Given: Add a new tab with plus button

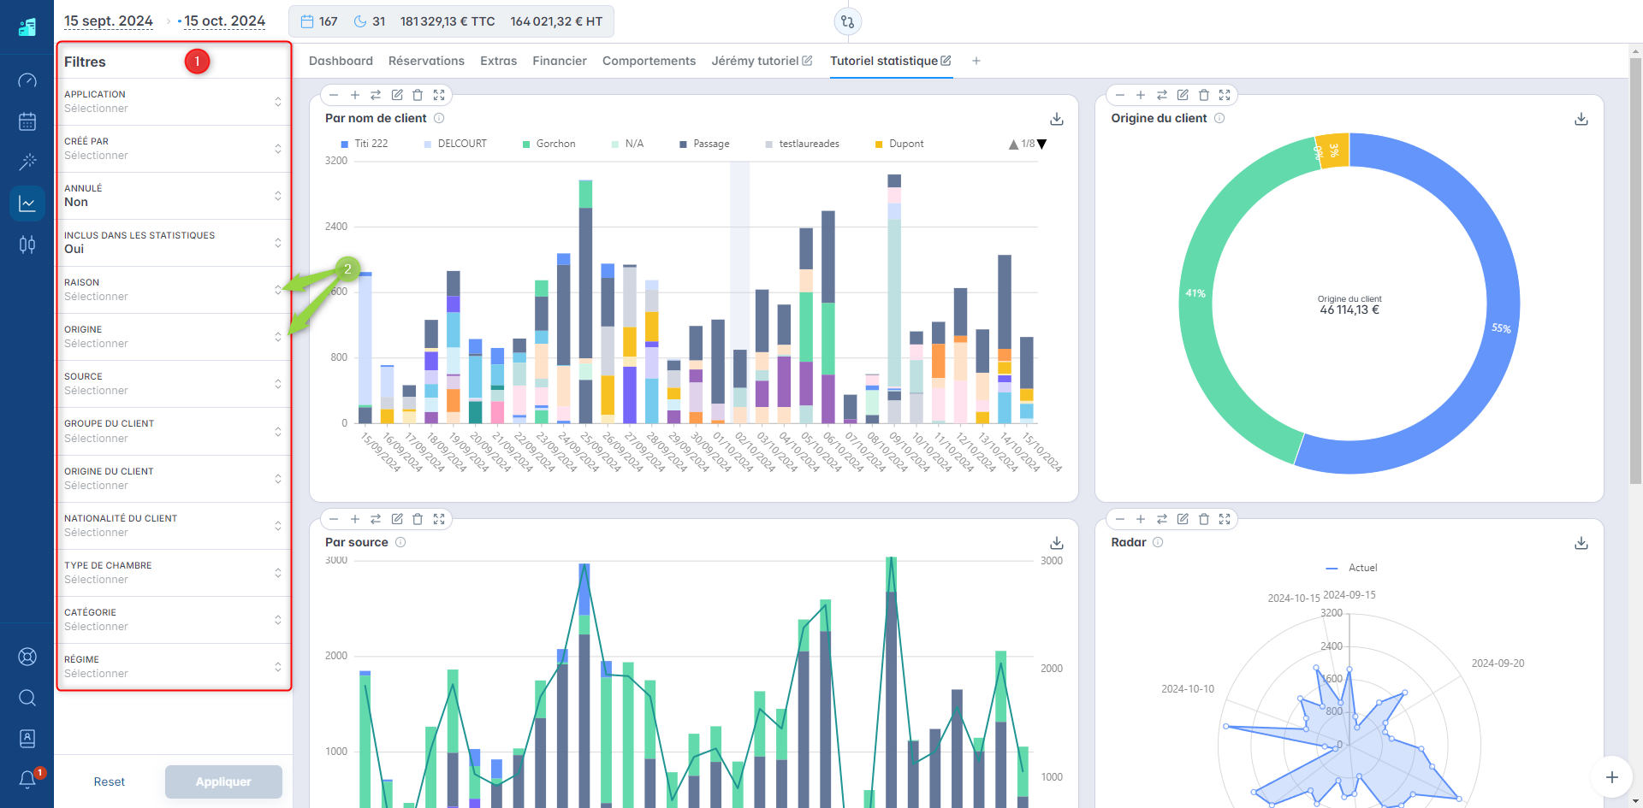Looking at the screenshot, I should 976,61.
